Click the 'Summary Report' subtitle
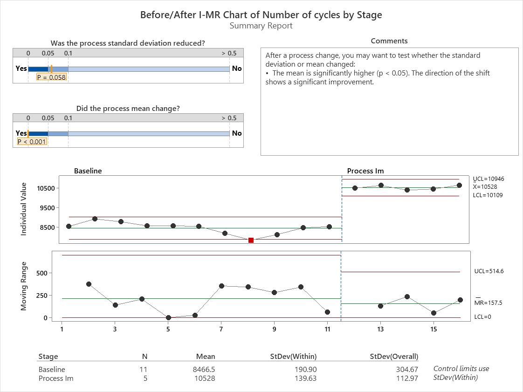Image resolution: width=523 pixels, height=392 pixels. pos(261,26)
